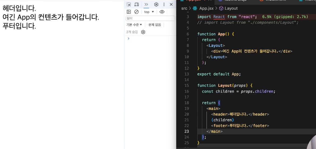Click 'const children = props.children;' line
316x149 pixels.
[x=239, y=91]
